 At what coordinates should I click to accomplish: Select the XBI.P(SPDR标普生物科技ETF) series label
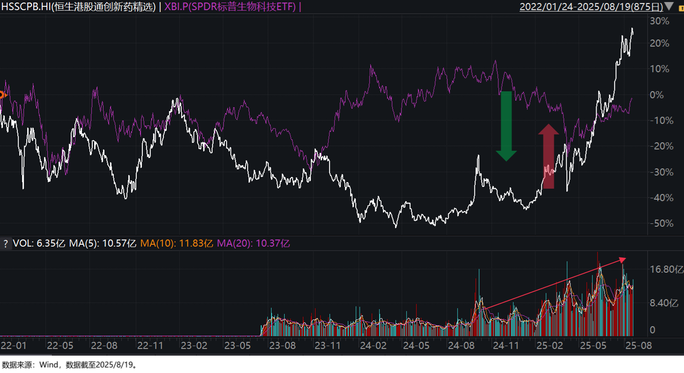(230, 6)
